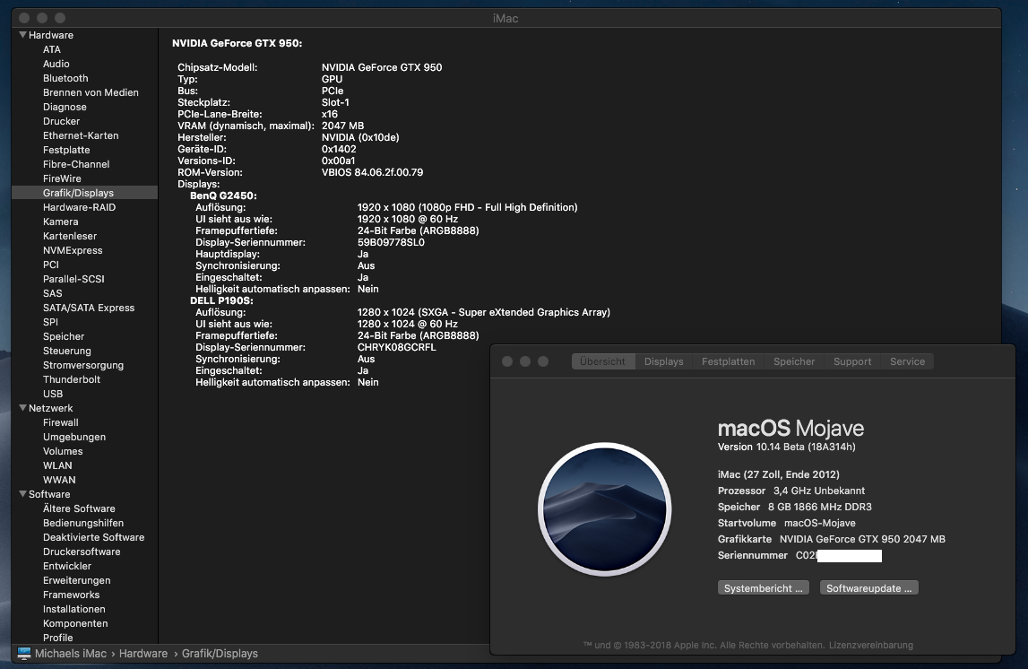Show WLAN network information

pos(57,465)
